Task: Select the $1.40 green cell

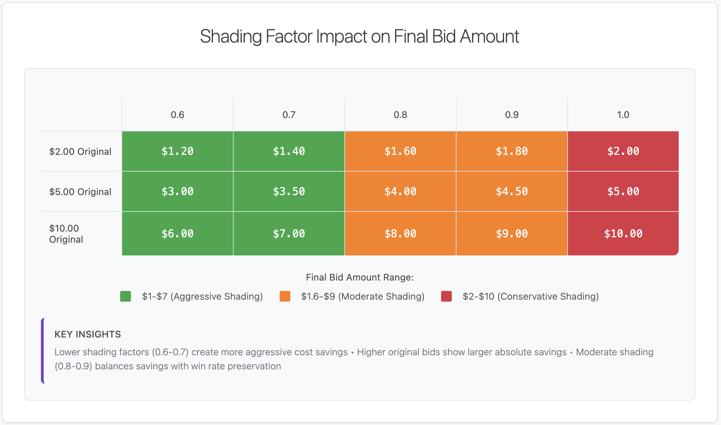Action: (289, 151)
